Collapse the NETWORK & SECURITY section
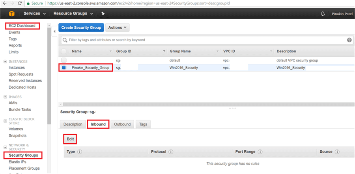Image resolution: width=355 pixels, height=174 pixels. (5, 147)
